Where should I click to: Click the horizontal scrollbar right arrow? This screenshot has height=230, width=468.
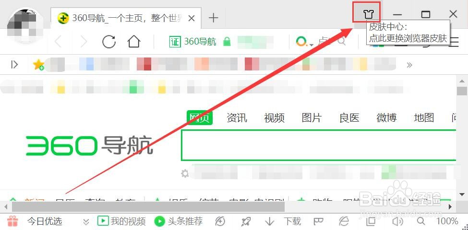pyautogui.click(x=450, y=207)
